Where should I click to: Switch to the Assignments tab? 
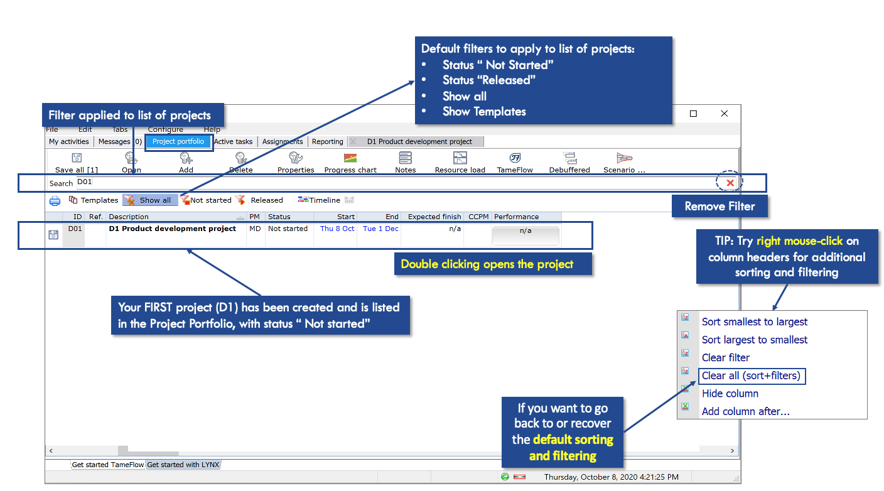283,142
